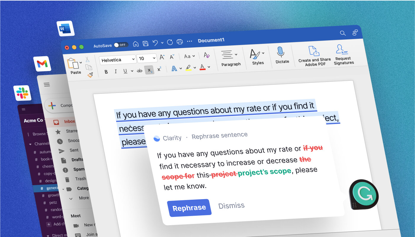Toggle the AutoSave switch
415x237 pixels.
(x=121, y=45)
